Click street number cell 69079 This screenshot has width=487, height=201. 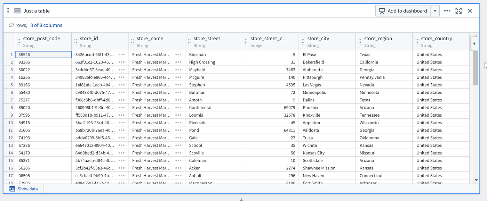point(270,108)
